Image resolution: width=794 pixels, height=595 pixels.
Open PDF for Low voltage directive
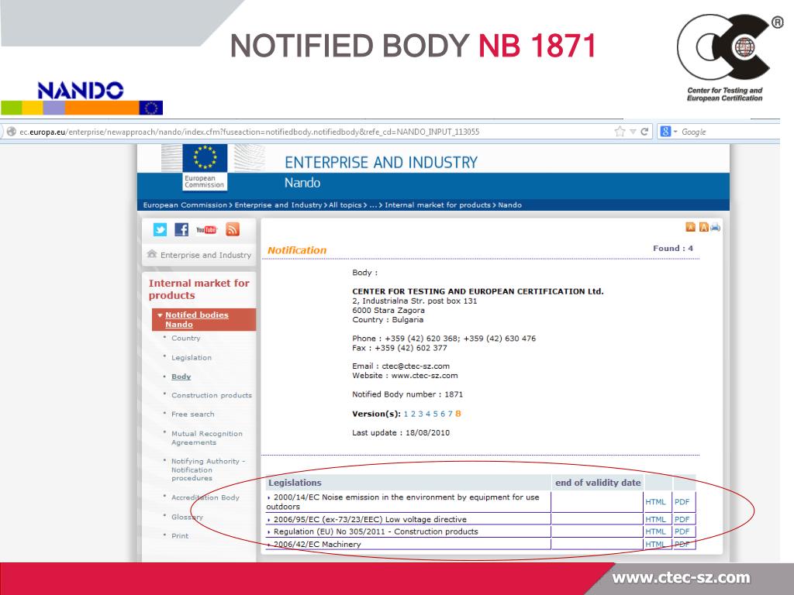coord(682,520)
